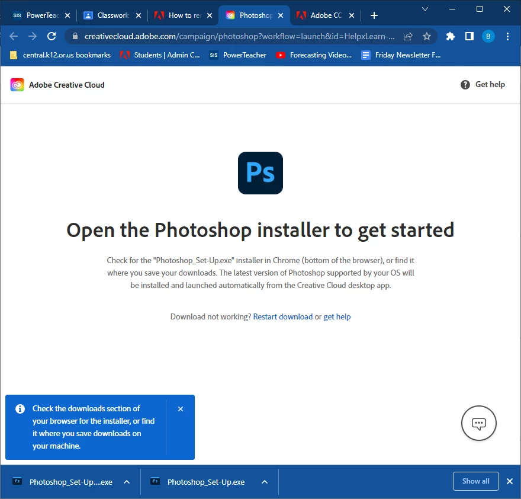Image resolution: width=521 pixels, height=499 pixels.
Task: Maximize the browser window
Action: [x=480, y=9]
